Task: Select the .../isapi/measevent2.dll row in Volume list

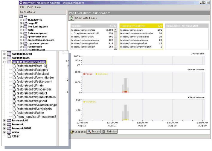Action: click(92, 33)
